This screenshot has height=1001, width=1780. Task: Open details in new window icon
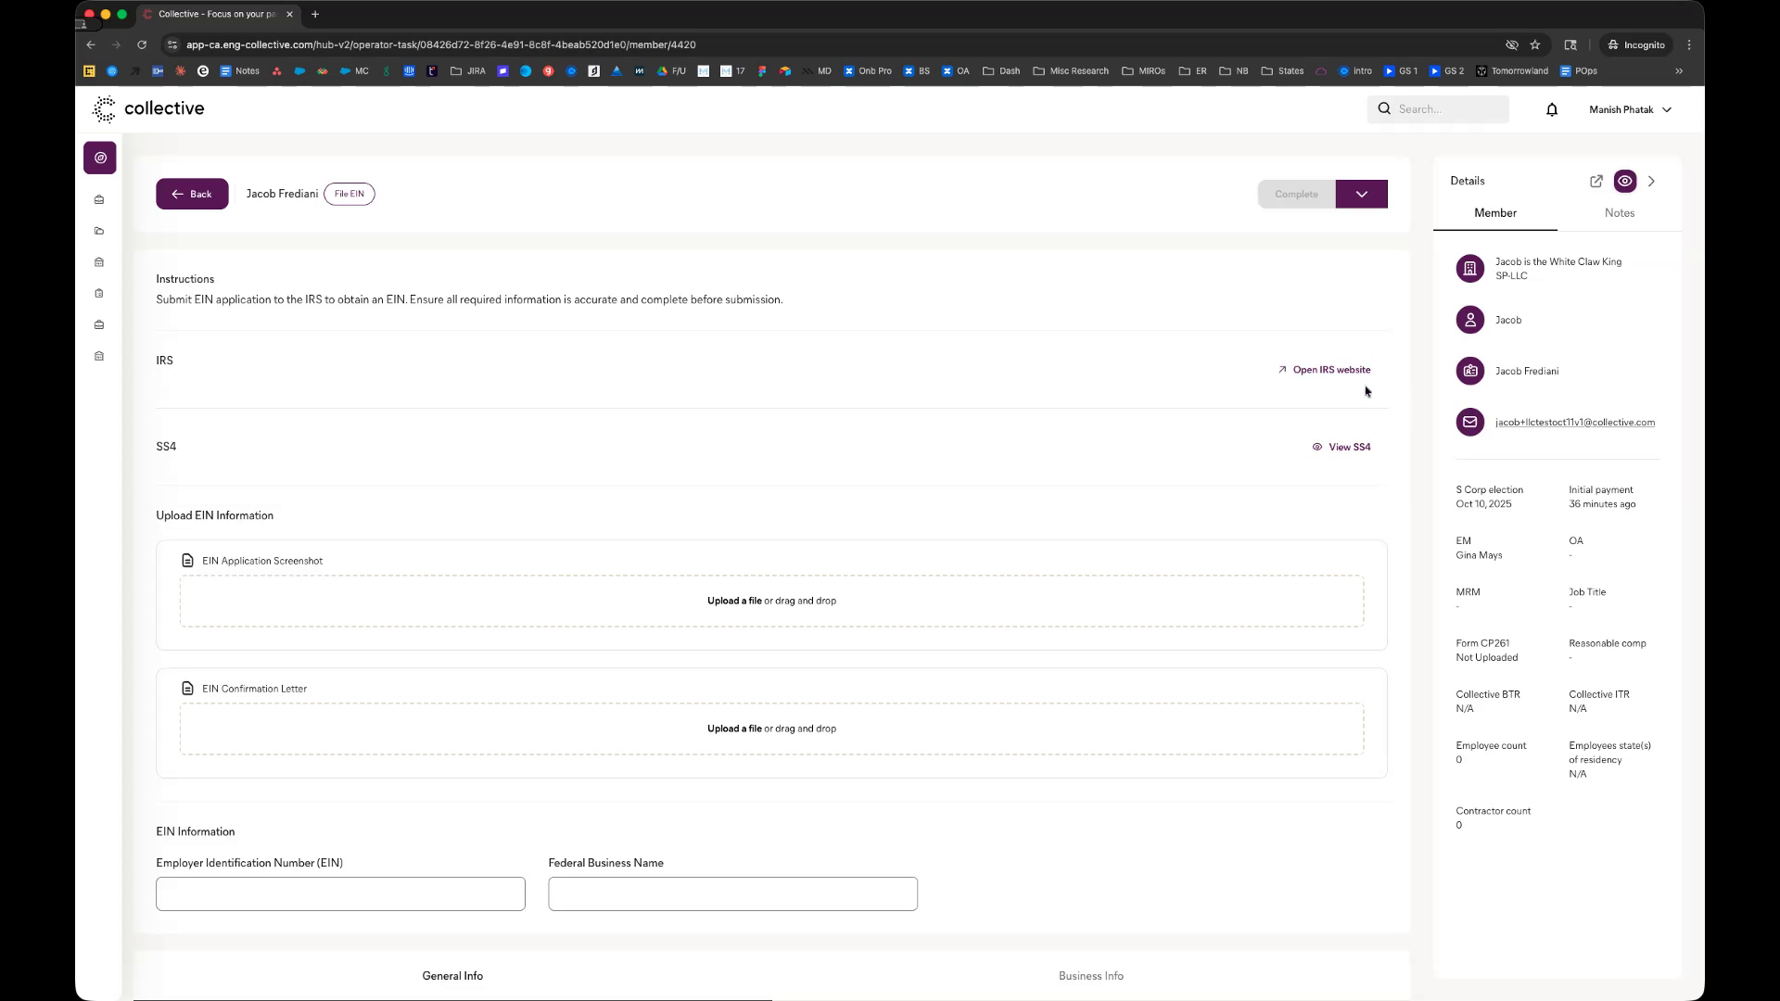tap(1596, 182)
